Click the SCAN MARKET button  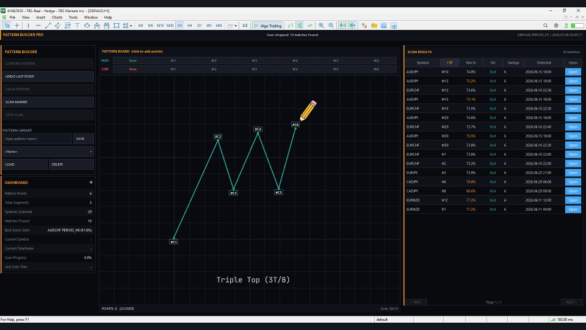[x=48, y=102]
